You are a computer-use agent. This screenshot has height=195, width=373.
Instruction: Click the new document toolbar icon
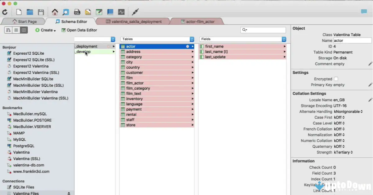(x=18, y=12)
